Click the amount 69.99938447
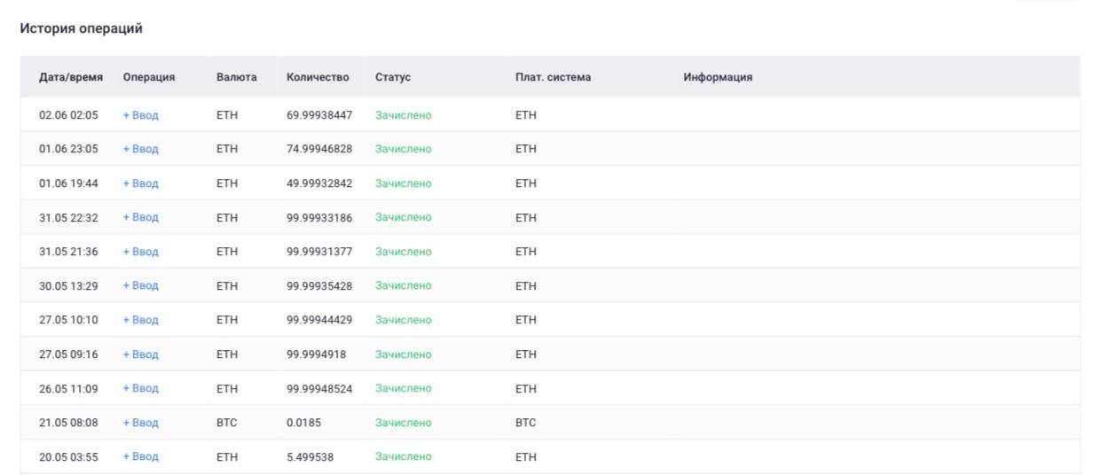Viewport: 1101px width, 475px height. point(319,115)
